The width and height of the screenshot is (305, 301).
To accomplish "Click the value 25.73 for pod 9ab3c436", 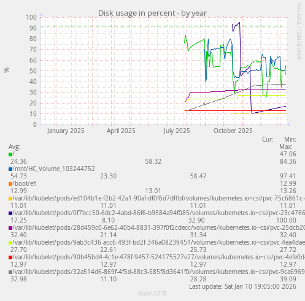I will point(198,250).
